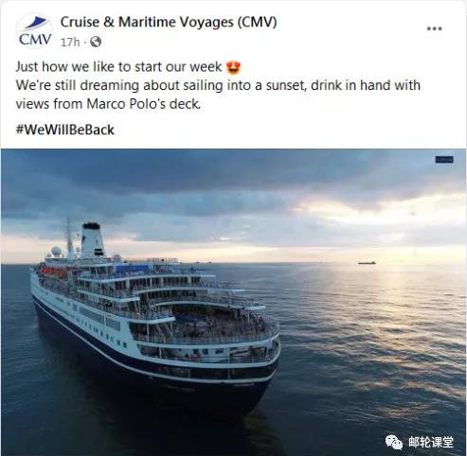
Task: Click the white radar dome on the ship
Action: [56, 252]
